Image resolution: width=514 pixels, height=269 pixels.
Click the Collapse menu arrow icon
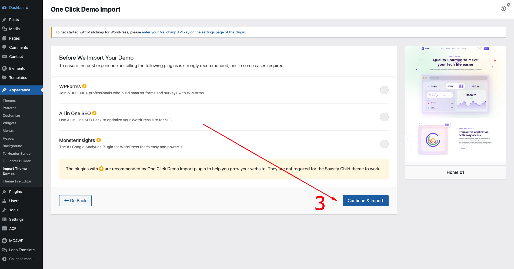pos(4,259)
